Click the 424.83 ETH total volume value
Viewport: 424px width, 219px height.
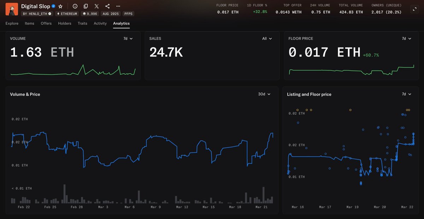tap(351, 12)
